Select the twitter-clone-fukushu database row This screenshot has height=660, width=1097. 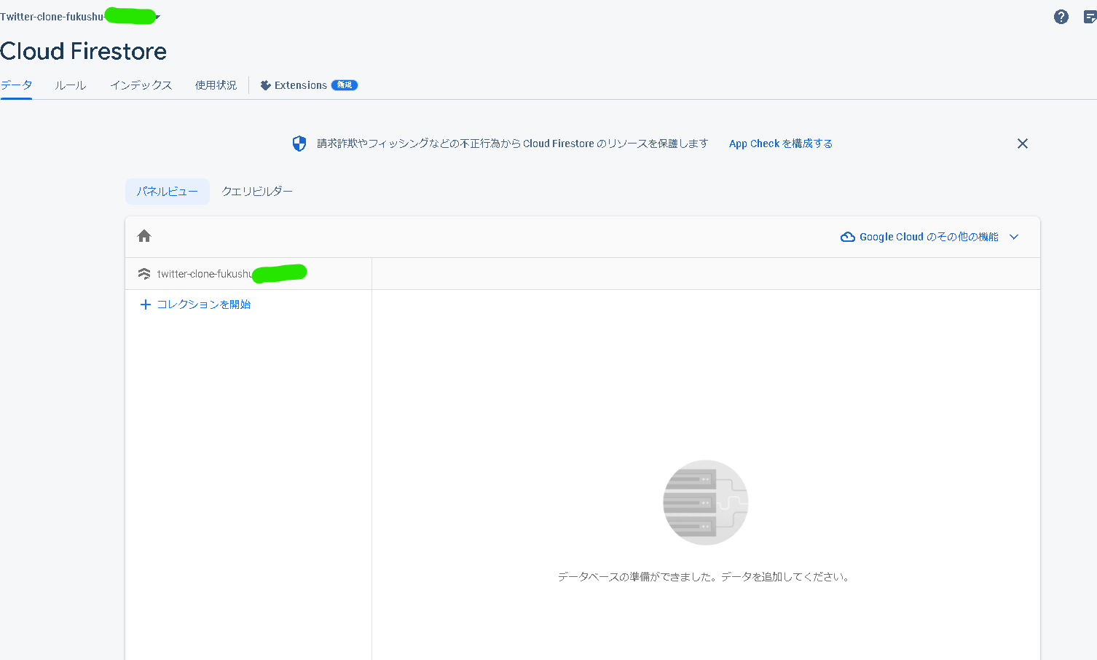248,274
